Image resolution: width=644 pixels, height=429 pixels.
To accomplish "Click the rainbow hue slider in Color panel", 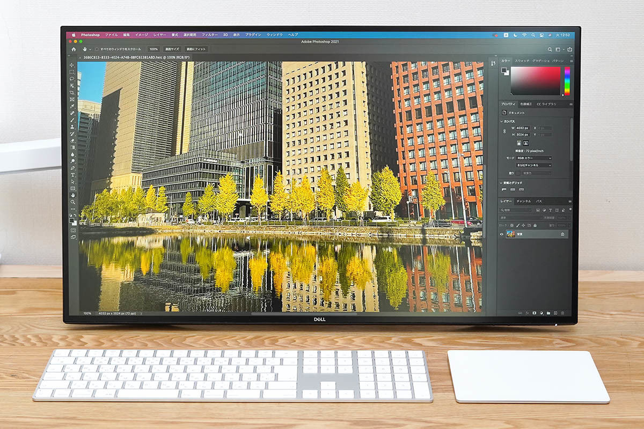I will [x=567, y=80].
